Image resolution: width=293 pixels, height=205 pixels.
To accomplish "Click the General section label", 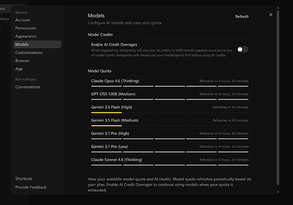I will coord(21,12).
